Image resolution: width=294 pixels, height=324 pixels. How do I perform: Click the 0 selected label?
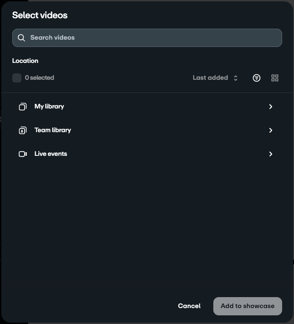click(40, 78)
